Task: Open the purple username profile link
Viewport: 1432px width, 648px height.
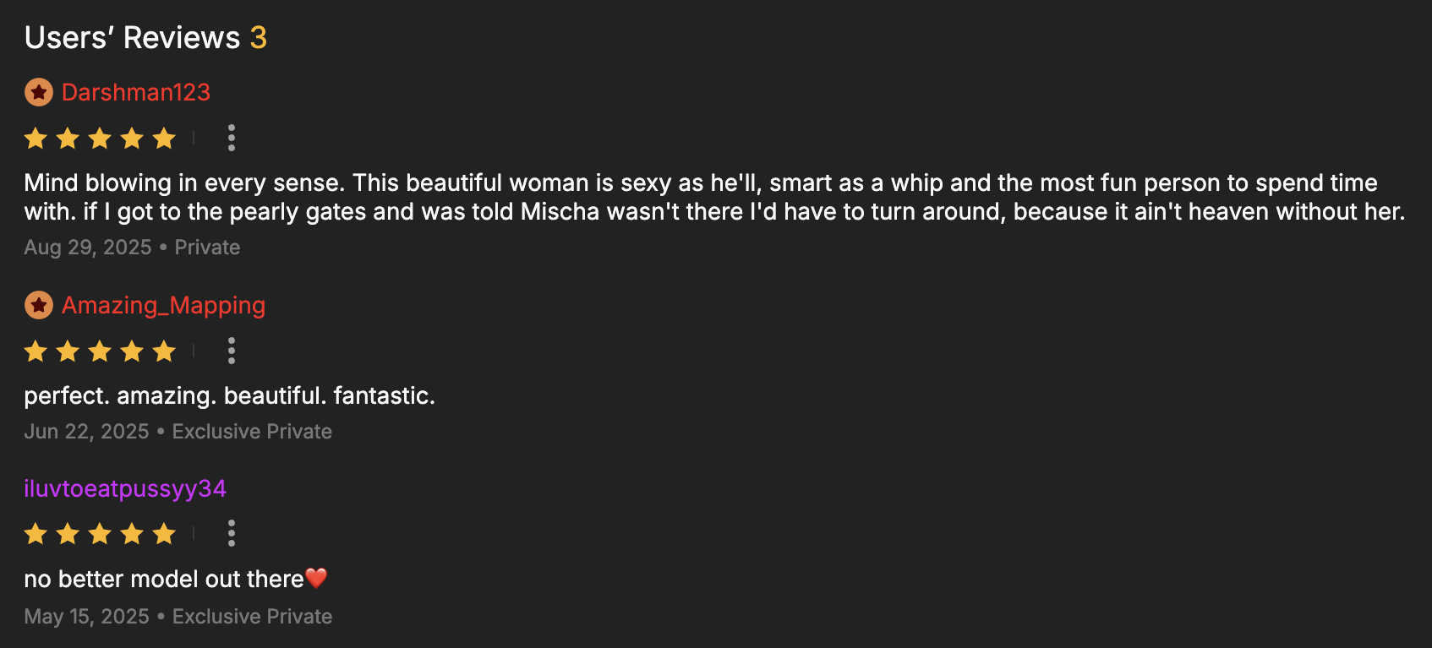Action: click(125, 488)
